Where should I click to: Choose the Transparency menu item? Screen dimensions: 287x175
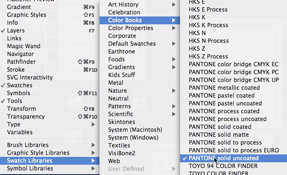[50, 117]
